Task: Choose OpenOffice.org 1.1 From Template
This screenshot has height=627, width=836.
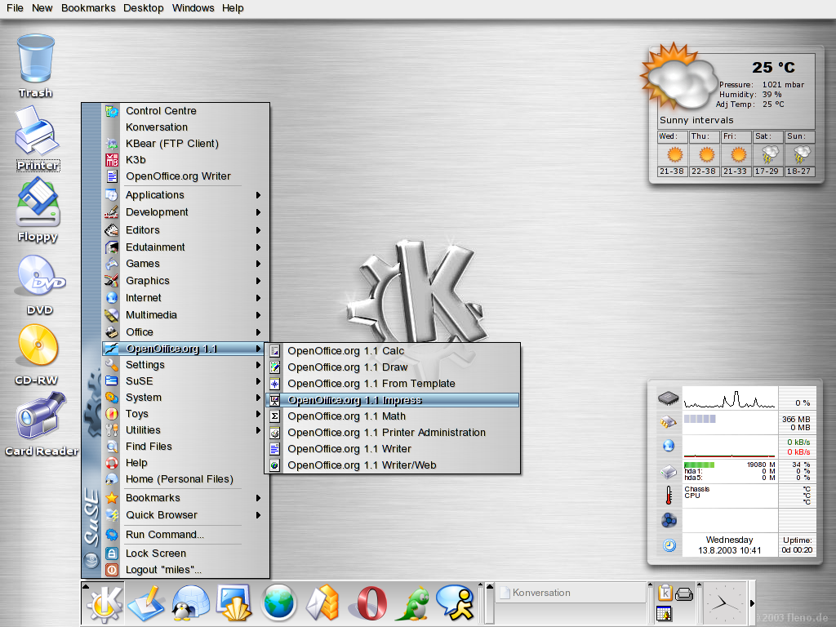Action: pos(392,384)
